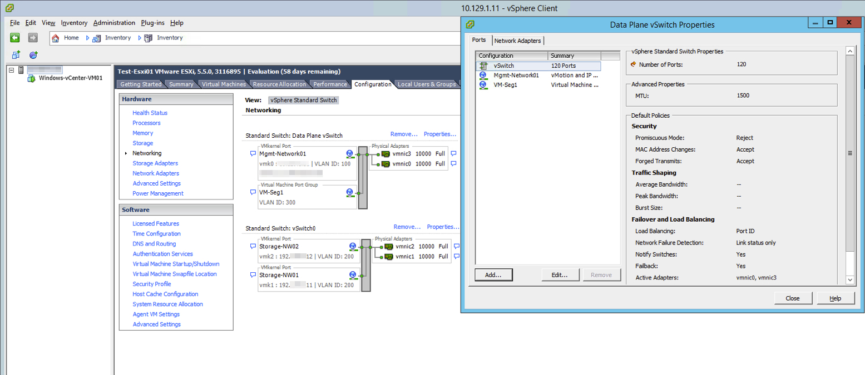Open the info bubble right of vmnic2

pyautogui.click(x=456, y=246)
